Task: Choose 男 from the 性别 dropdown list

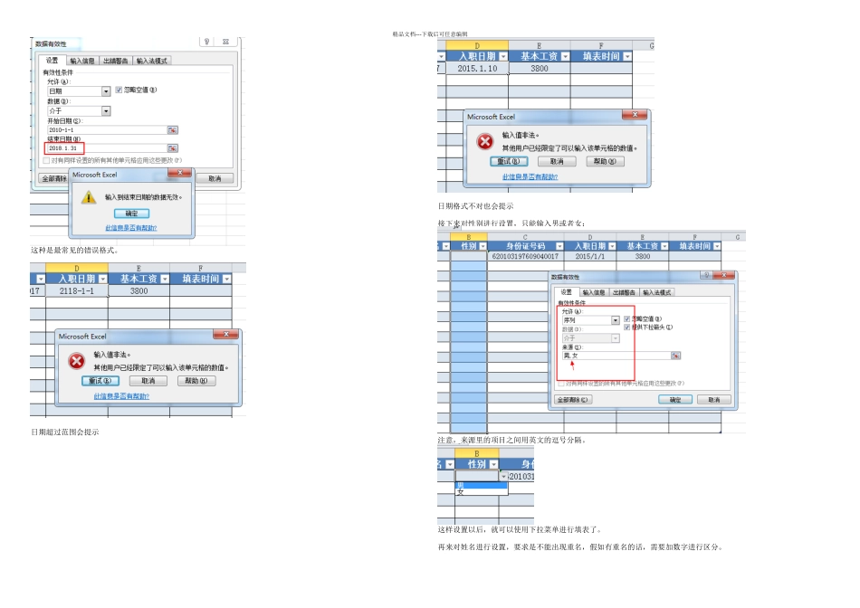Action: 481,485
